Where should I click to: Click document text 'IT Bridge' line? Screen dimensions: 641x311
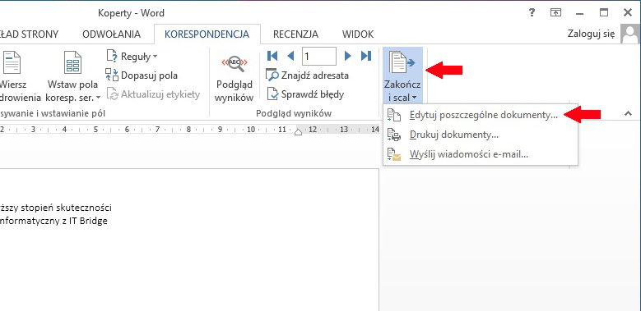pos(54,222)
